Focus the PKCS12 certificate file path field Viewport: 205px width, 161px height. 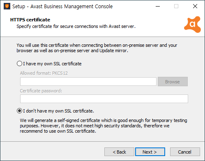tap(88, 82)
